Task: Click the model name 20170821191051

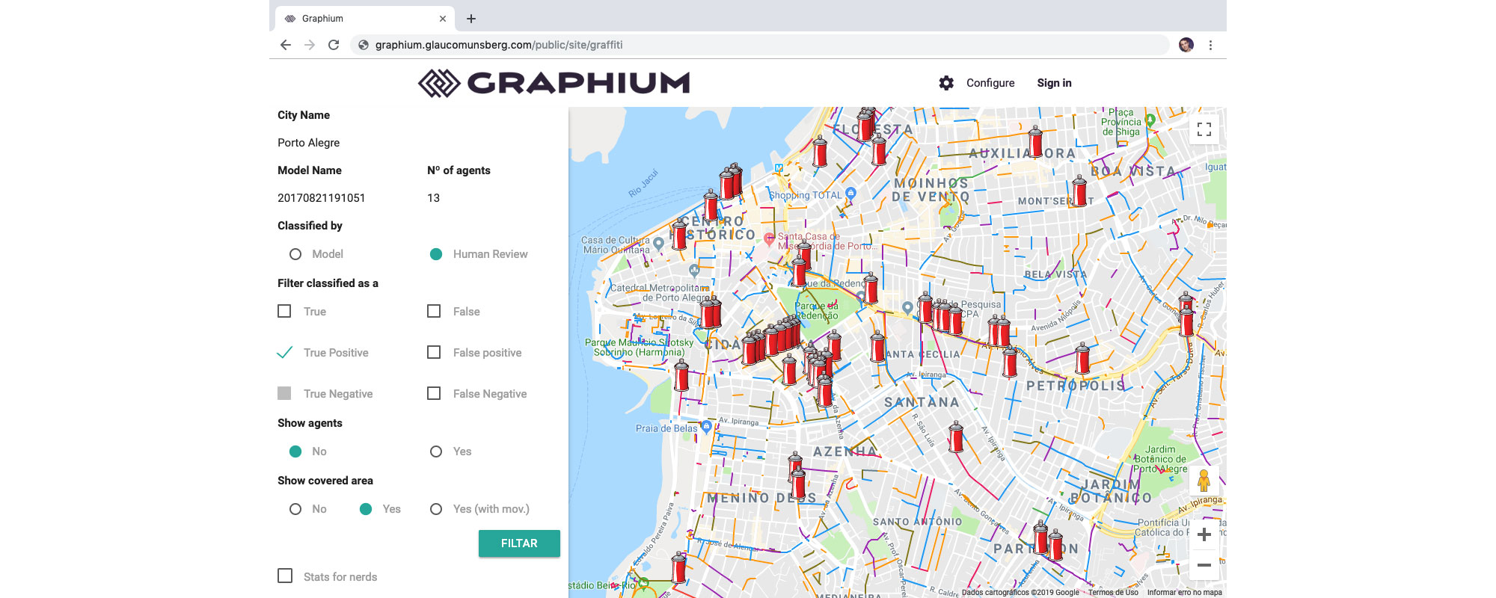Action: 322,198
